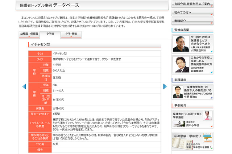This screenshot has height=154, width=232.
Task: Click the 学校側の対応とその後の展開 header cell
Action: point(40,137)
